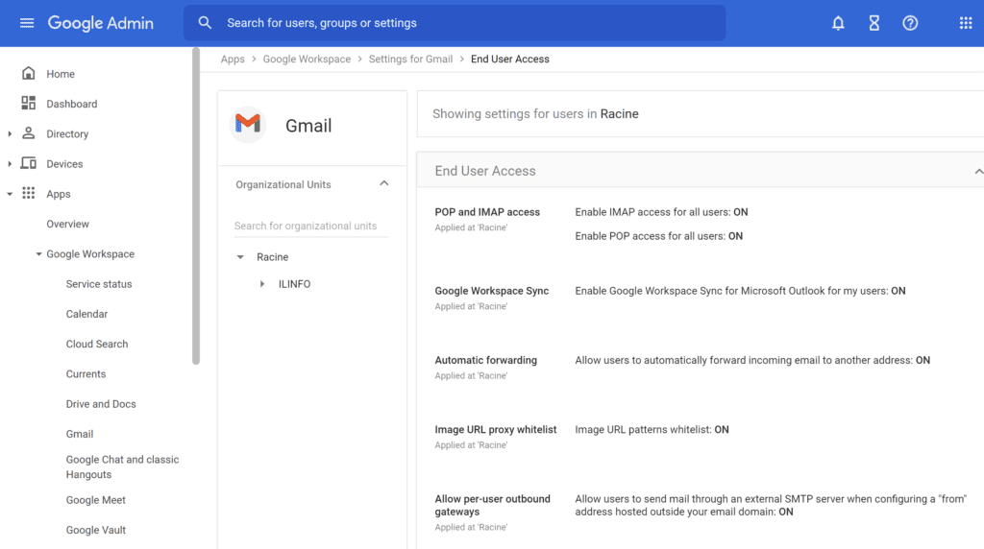
Task: Collapse Organizational Units panel chevron
Action: [x=384, y=183]
